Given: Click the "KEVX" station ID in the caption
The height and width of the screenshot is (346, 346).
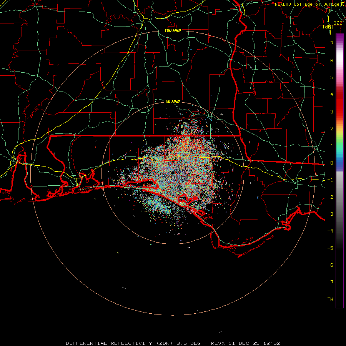Looking at the screenshot, I should [218, 343].
